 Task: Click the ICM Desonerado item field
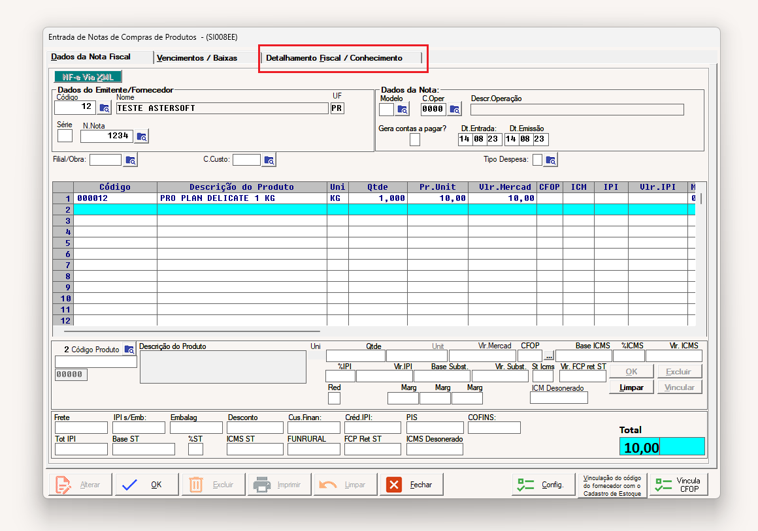(x=559, y=398)
